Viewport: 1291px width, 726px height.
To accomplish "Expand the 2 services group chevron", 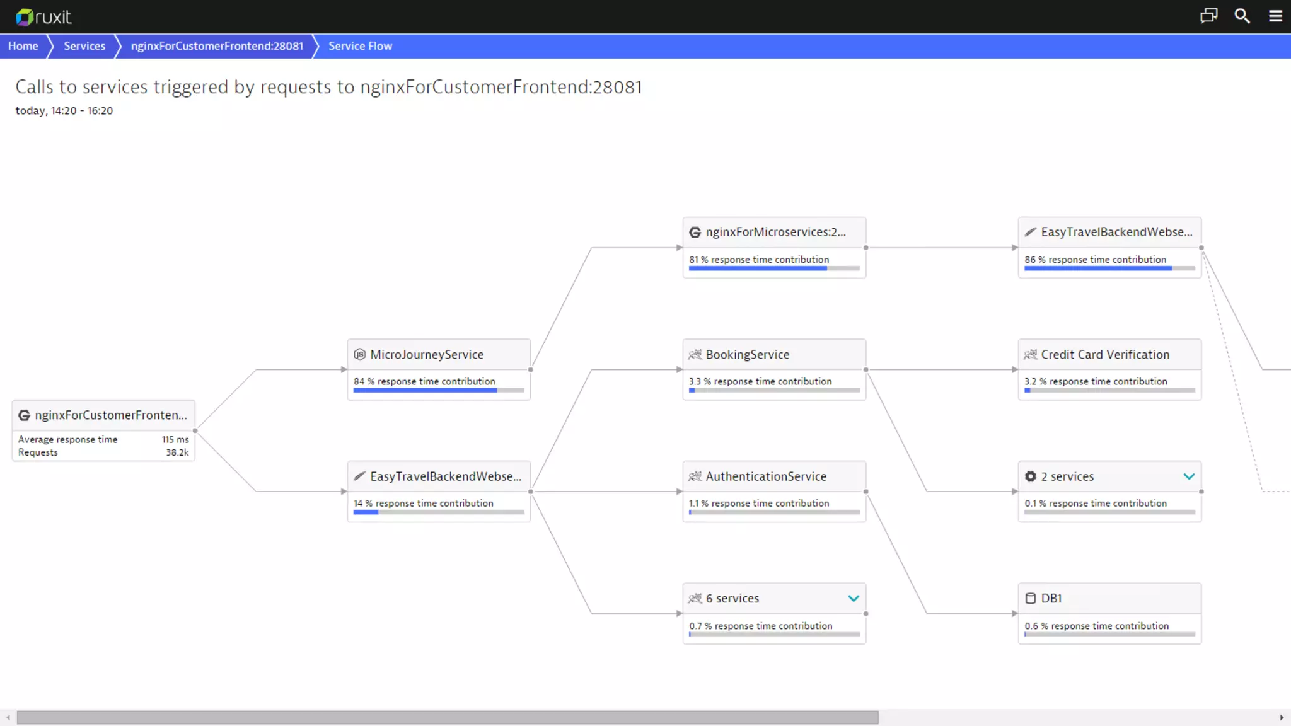I will pos(1189,477).
